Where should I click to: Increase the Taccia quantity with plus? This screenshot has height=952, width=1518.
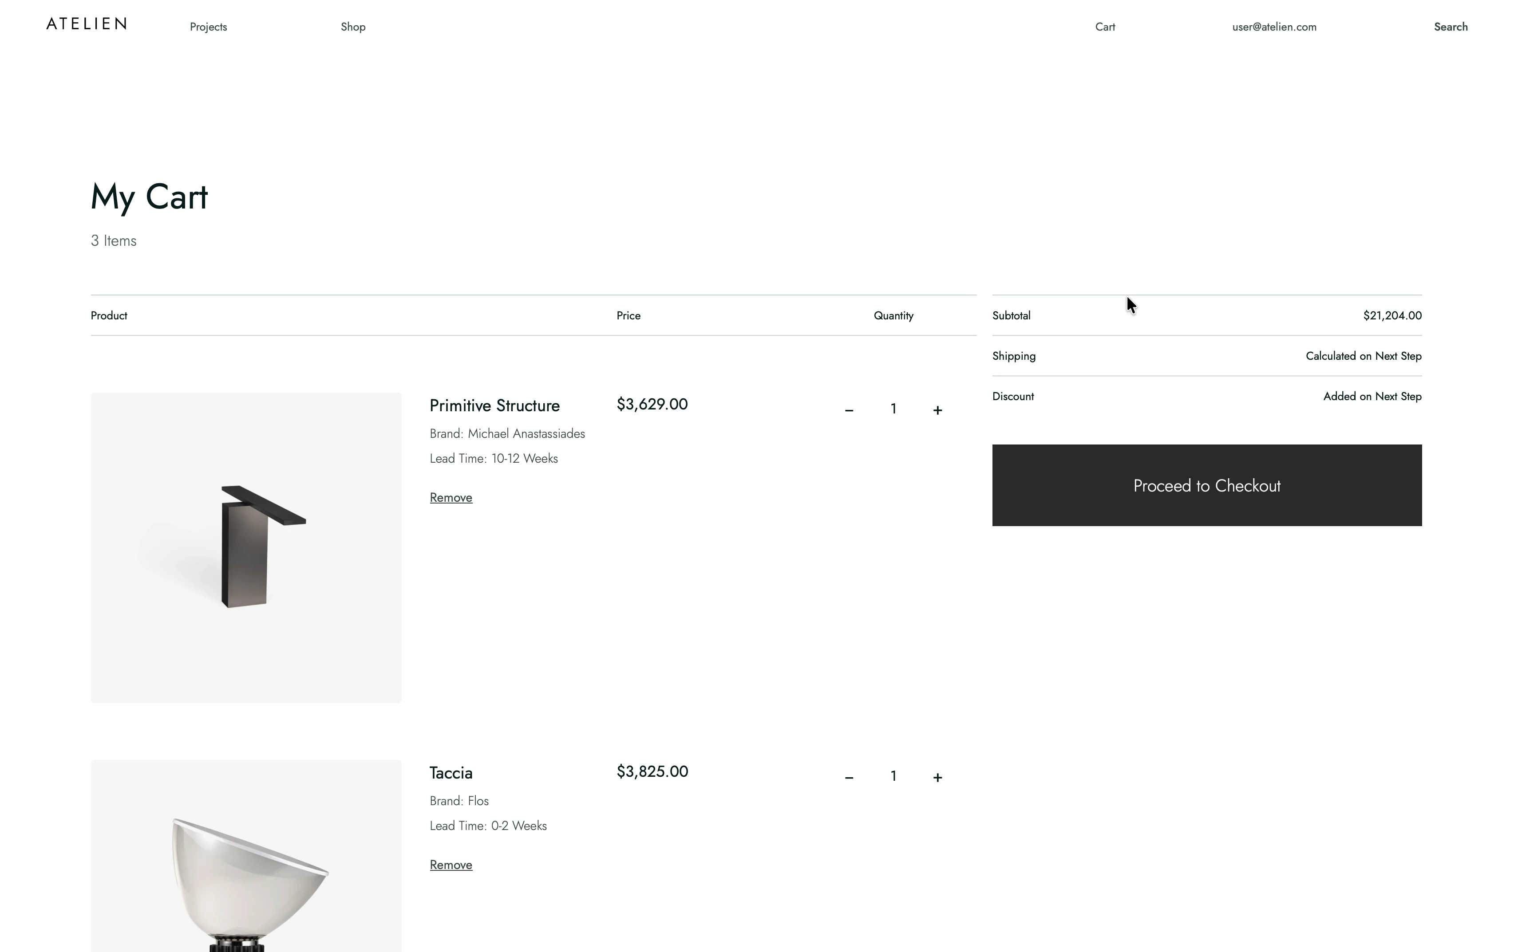(x=937, y=777)
